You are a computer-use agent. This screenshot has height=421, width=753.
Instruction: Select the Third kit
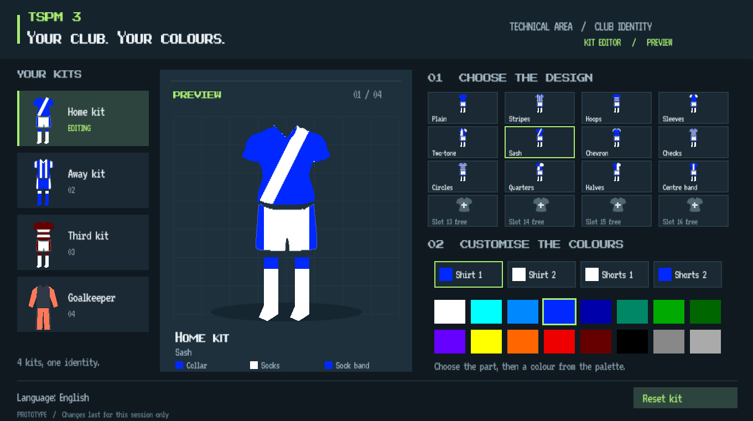click(83, 242)
